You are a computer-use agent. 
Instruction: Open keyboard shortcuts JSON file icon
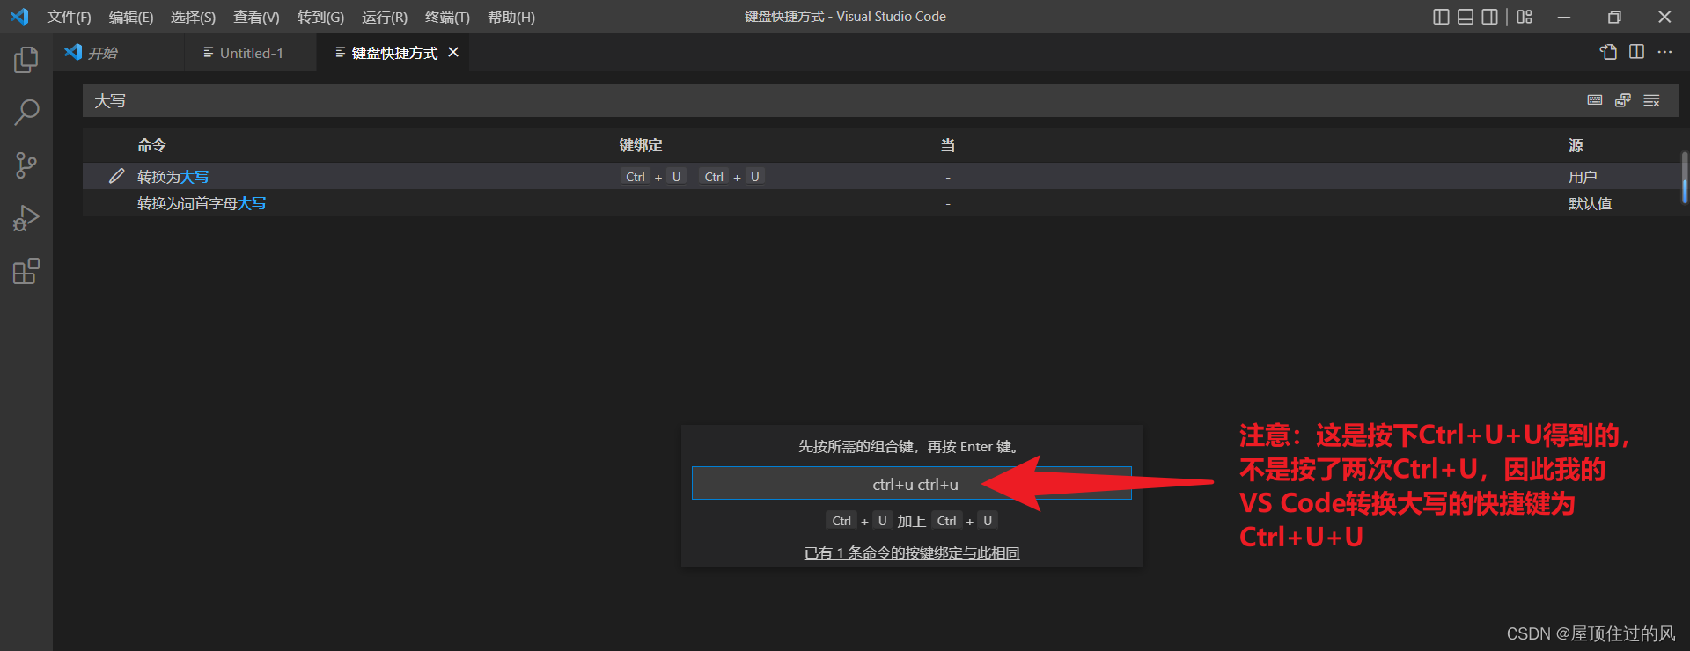pos(1608,52)
